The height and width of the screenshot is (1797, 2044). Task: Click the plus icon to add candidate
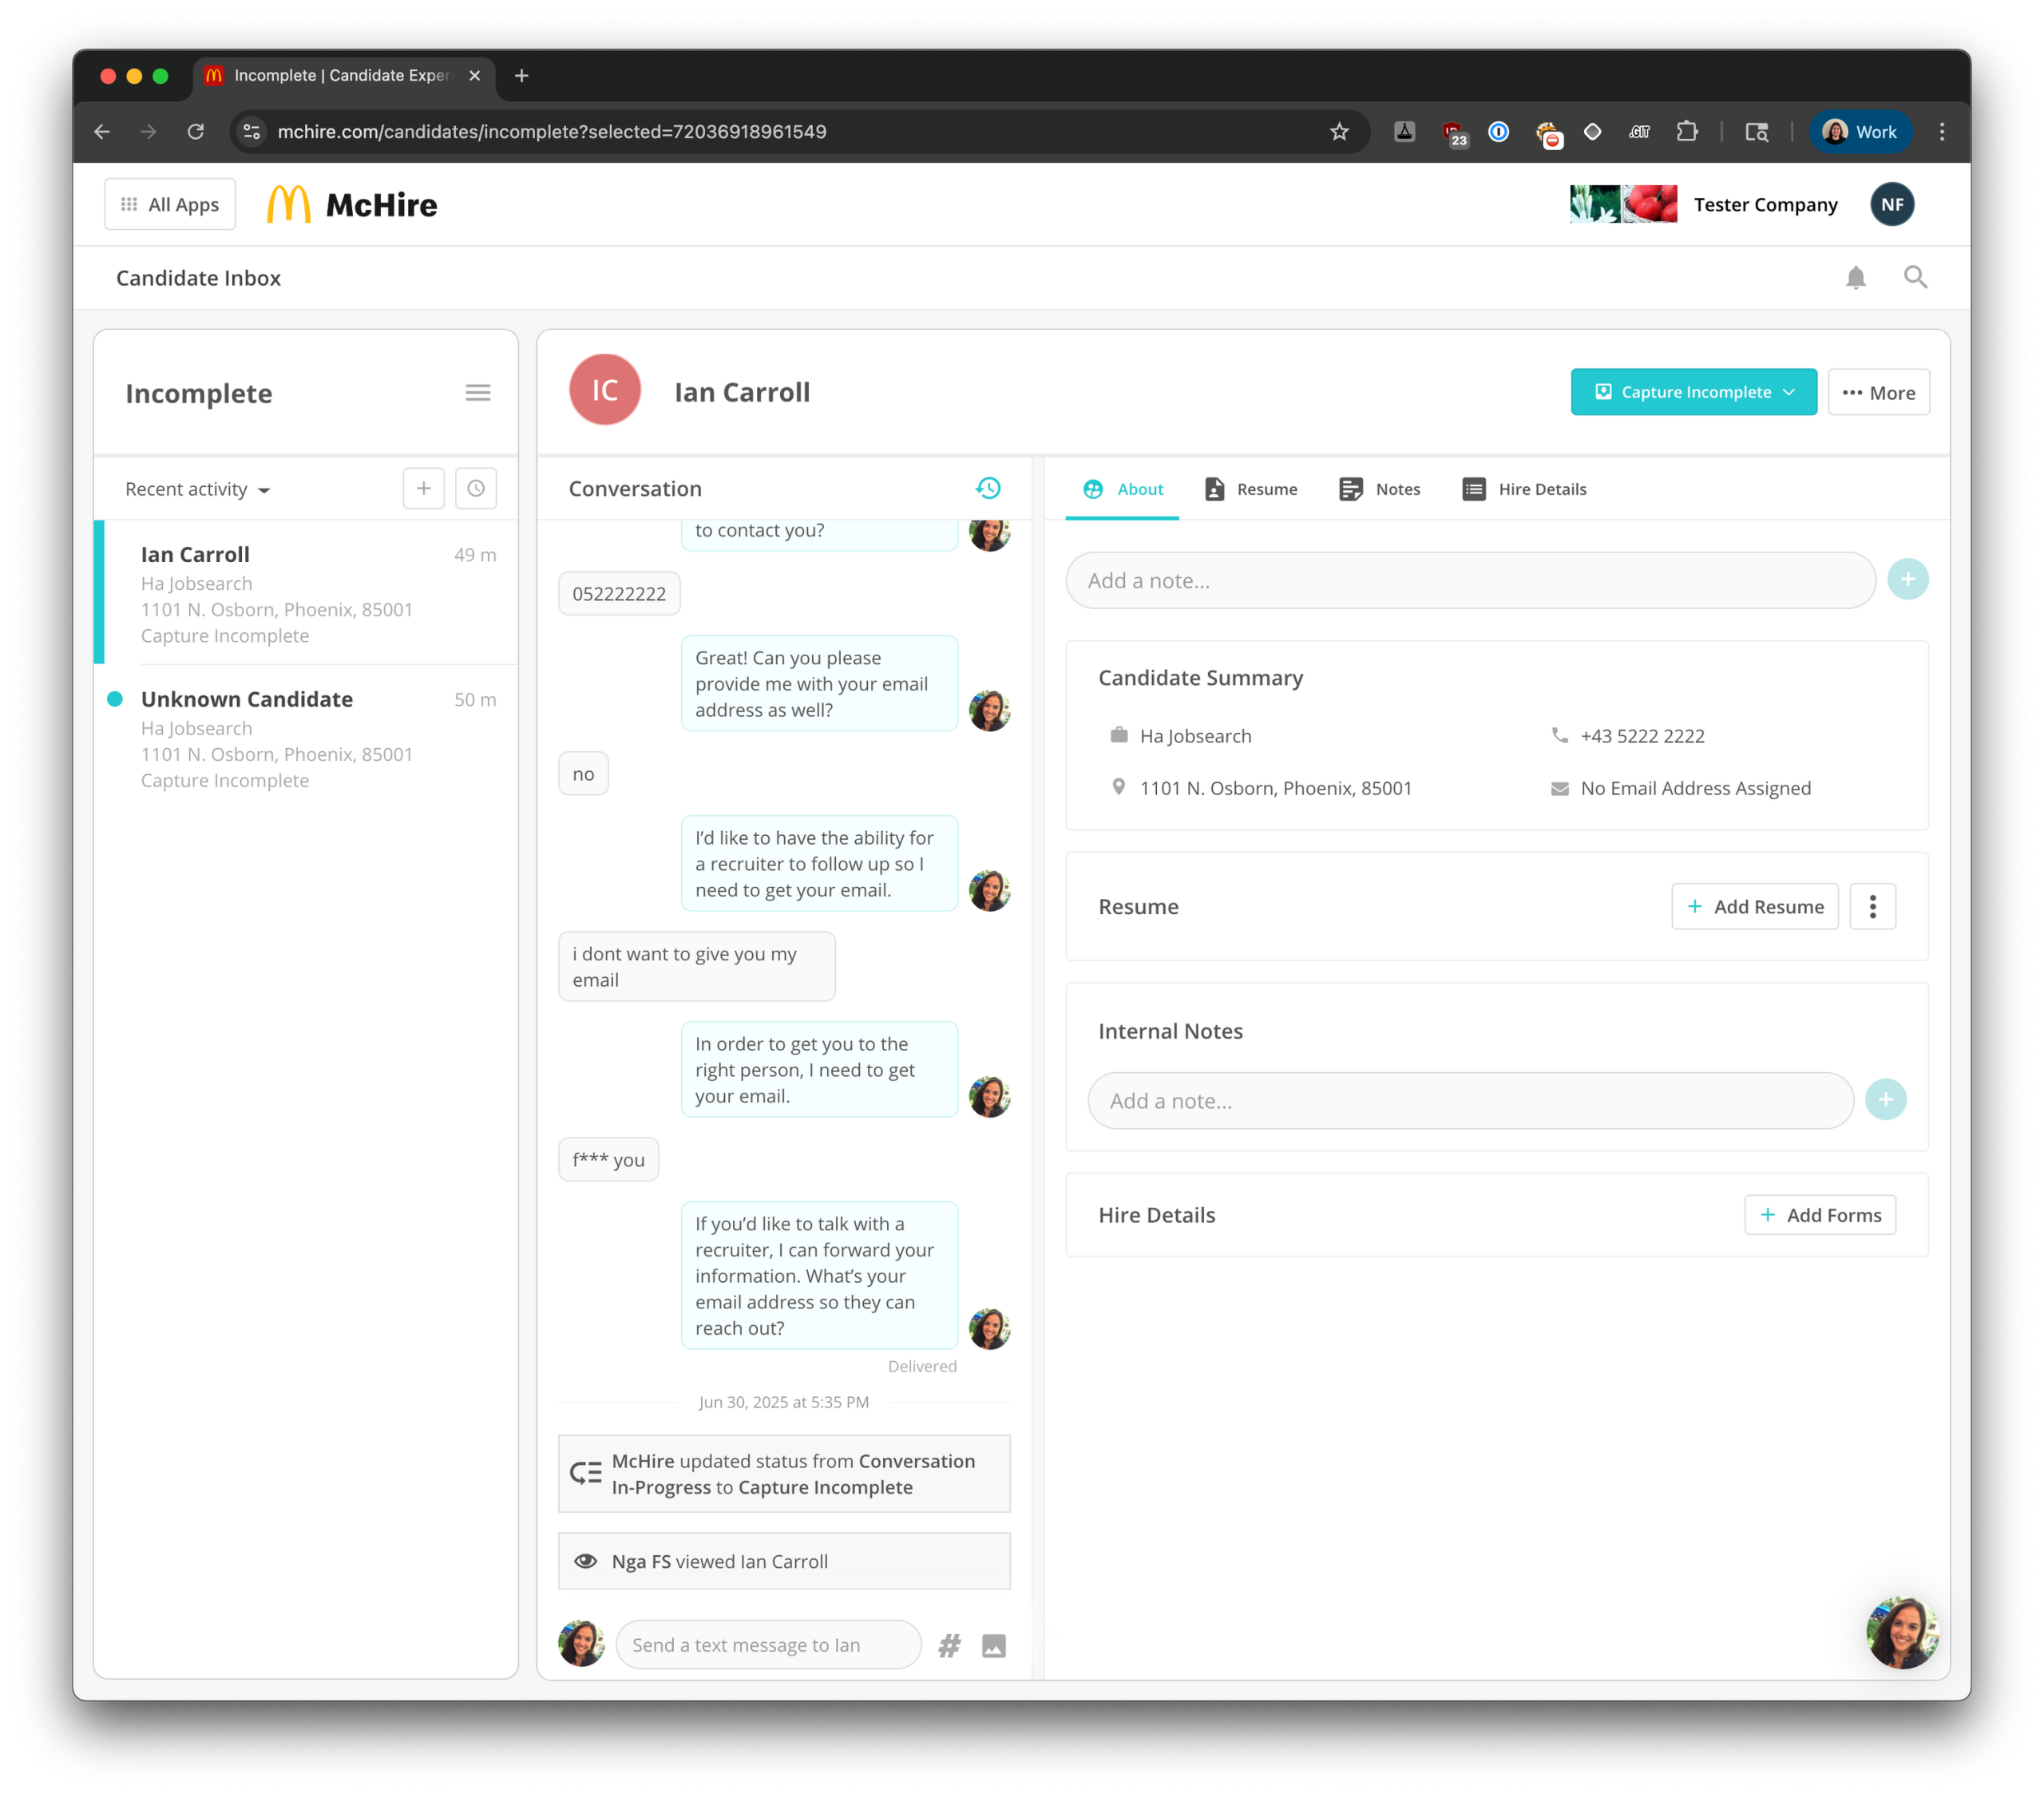pos(424,488)
